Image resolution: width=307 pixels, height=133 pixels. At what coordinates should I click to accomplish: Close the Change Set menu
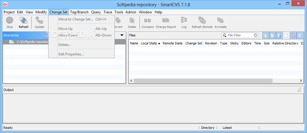[58, 12]
